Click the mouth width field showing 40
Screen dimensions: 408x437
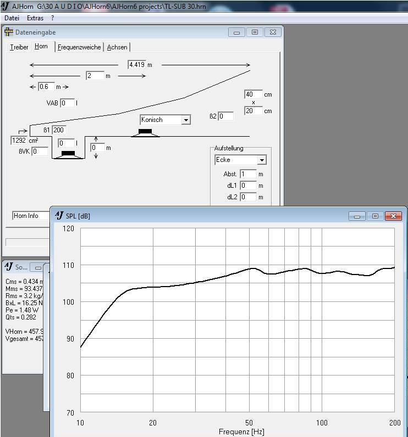pyautogui.click(x=253, y=94)
